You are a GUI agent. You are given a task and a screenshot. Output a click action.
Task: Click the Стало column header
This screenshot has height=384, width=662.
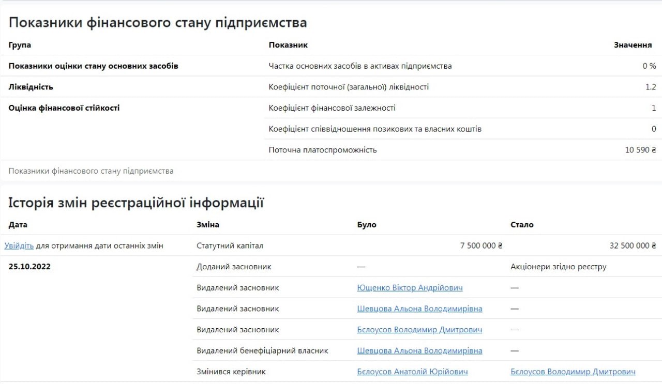pos(522,225)
